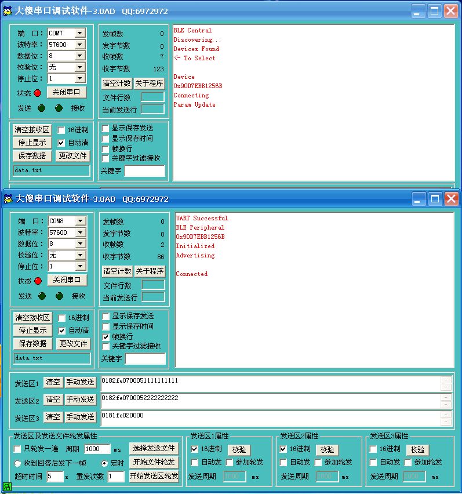Click the 'Connected' line in the COM8 receive area

192,274
